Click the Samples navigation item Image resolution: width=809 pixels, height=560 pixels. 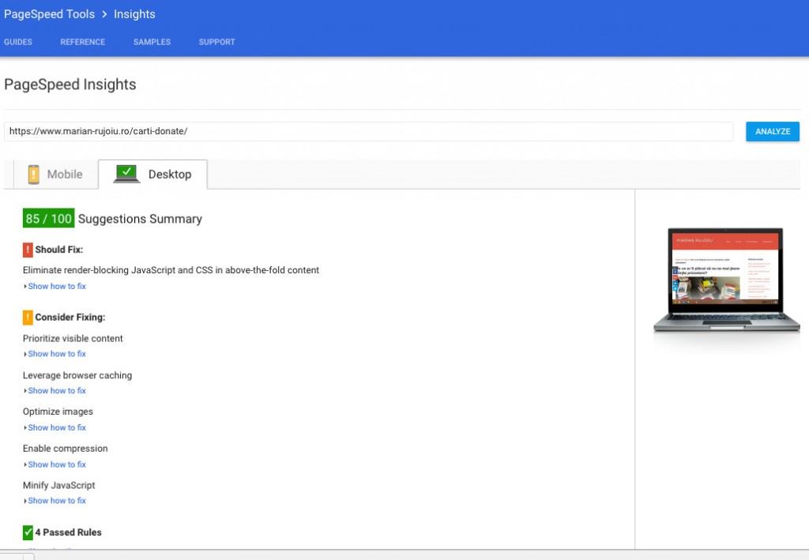(152, 42)
